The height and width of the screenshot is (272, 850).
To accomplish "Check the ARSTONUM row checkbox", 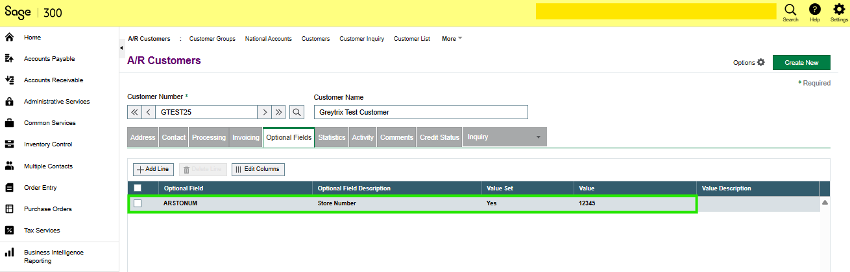I will pyautogui.click(x=137, y=203).
